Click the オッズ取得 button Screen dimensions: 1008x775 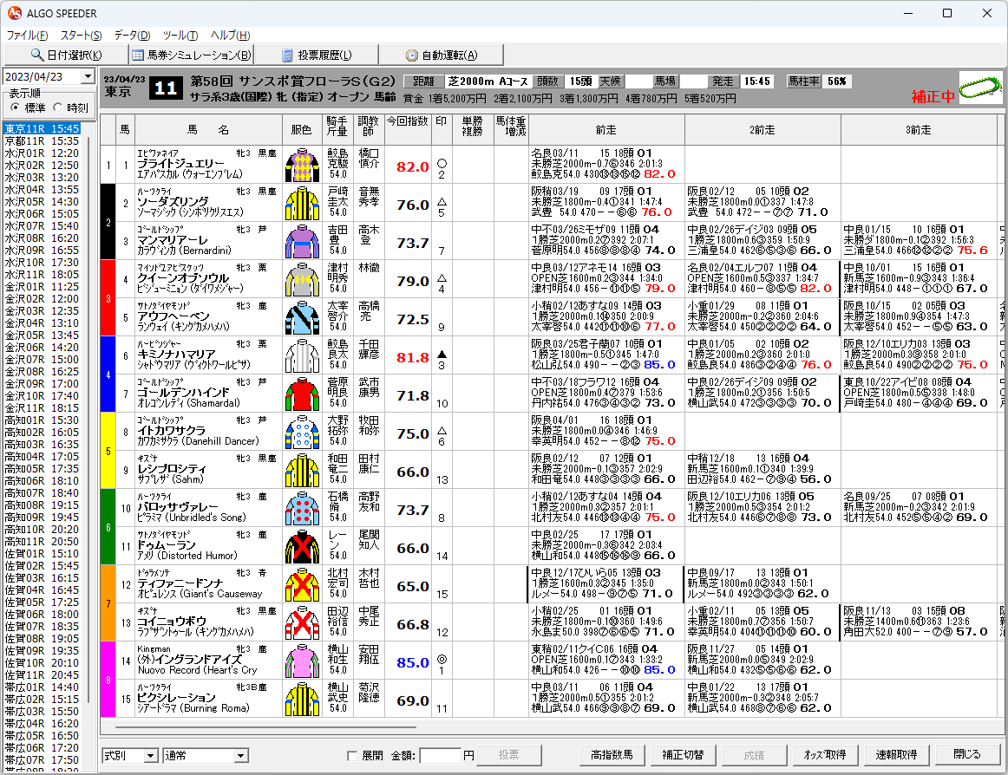[x=826, y=755]
